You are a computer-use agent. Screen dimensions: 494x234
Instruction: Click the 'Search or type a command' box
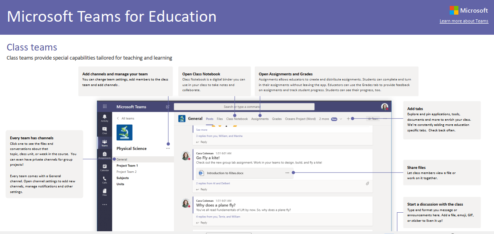pos(244,107)
